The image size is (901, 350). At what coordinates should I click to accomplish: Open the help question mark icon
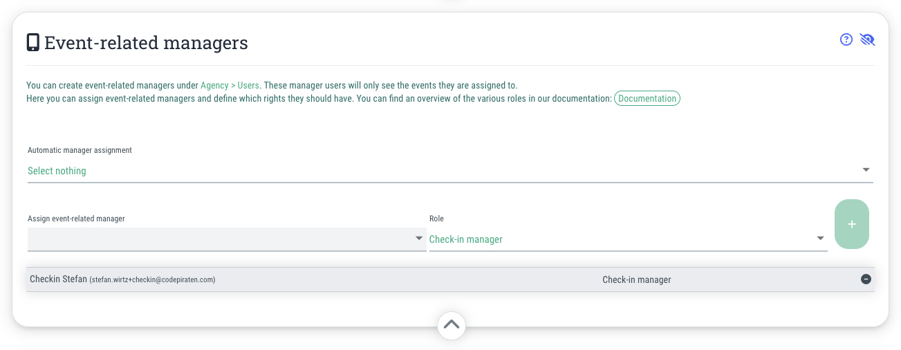coord(846,39)
